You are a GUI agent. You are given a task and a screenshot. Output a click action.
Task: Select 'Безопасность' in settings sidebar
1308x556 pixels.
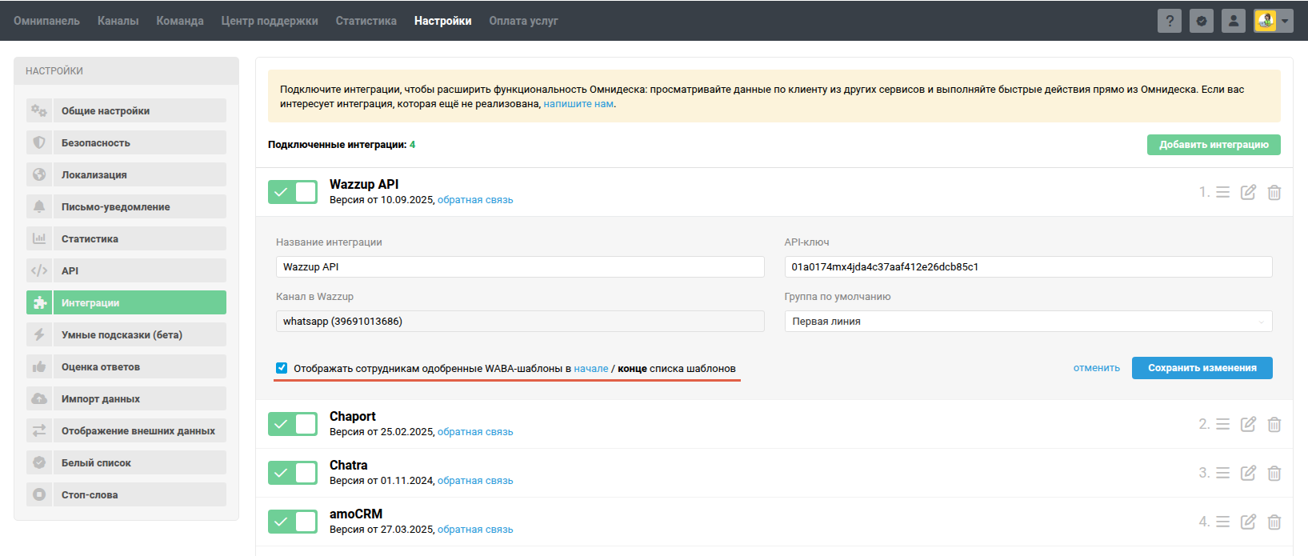click(126, 142)
